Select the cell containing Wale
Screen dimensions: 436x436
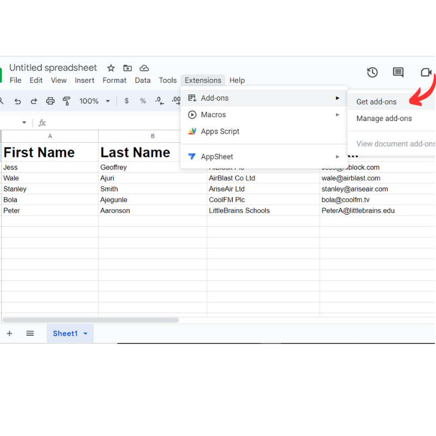50,178
